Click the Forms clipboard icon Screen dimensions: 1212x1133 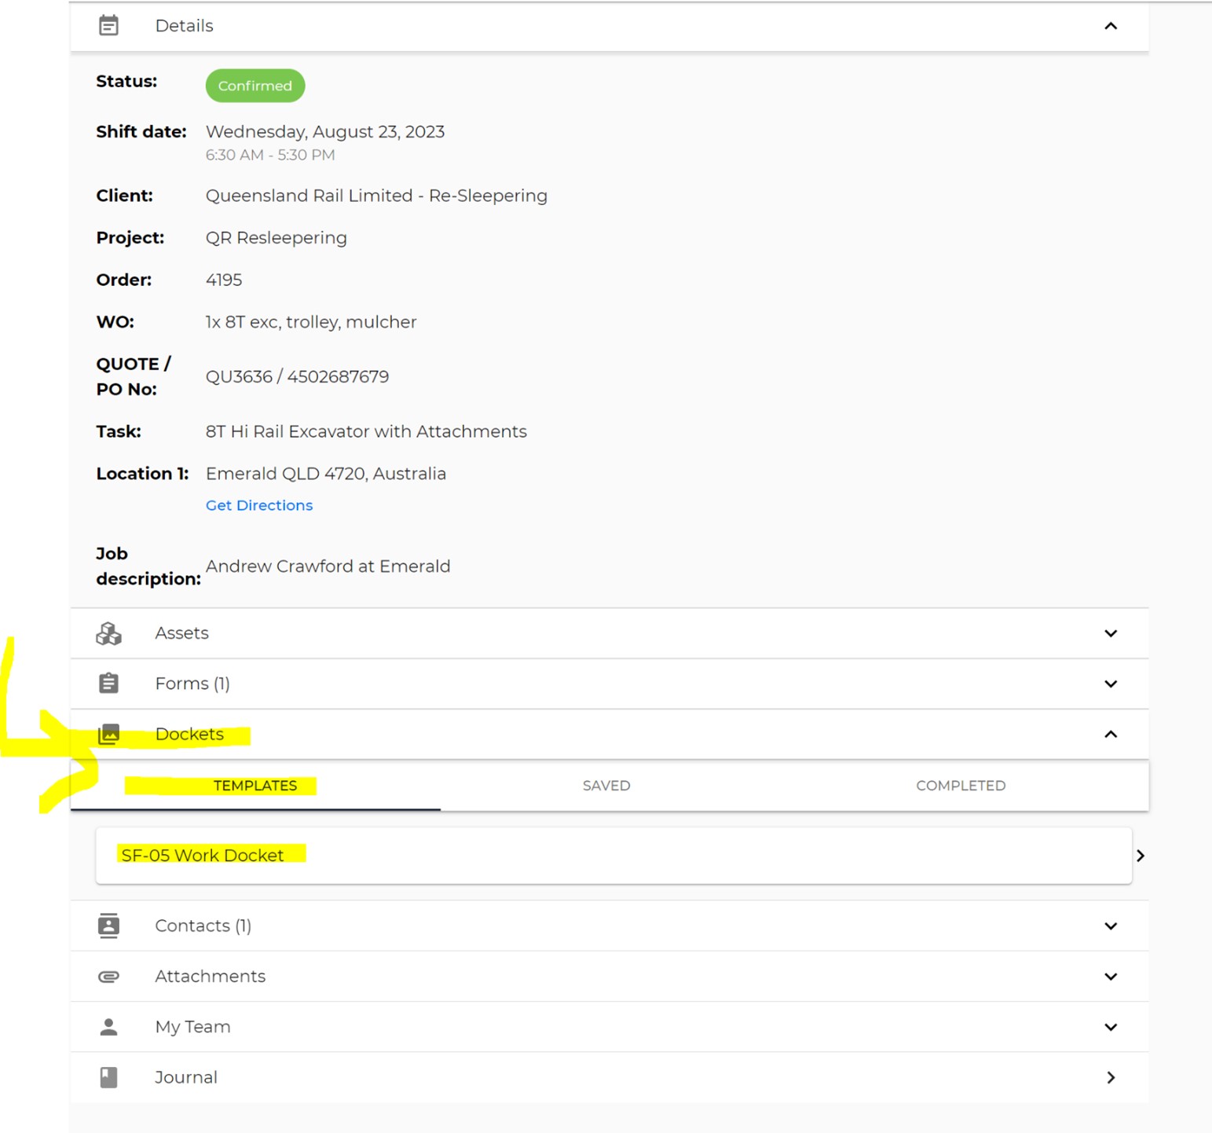tap(108, 684)
